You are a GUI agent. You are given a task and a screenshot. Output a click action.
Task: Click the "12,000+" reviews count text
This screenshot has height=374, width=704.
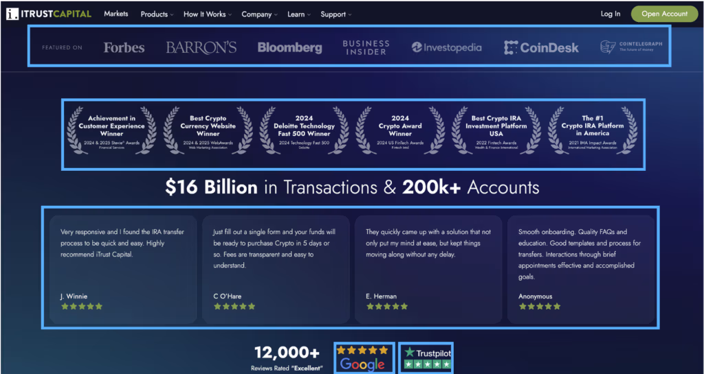click(287, 353)
